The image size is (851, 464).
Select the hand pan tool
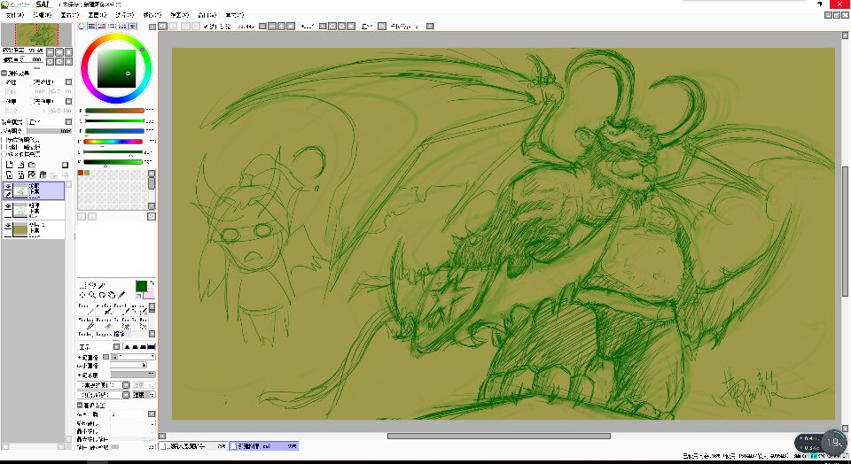point(112,294)
